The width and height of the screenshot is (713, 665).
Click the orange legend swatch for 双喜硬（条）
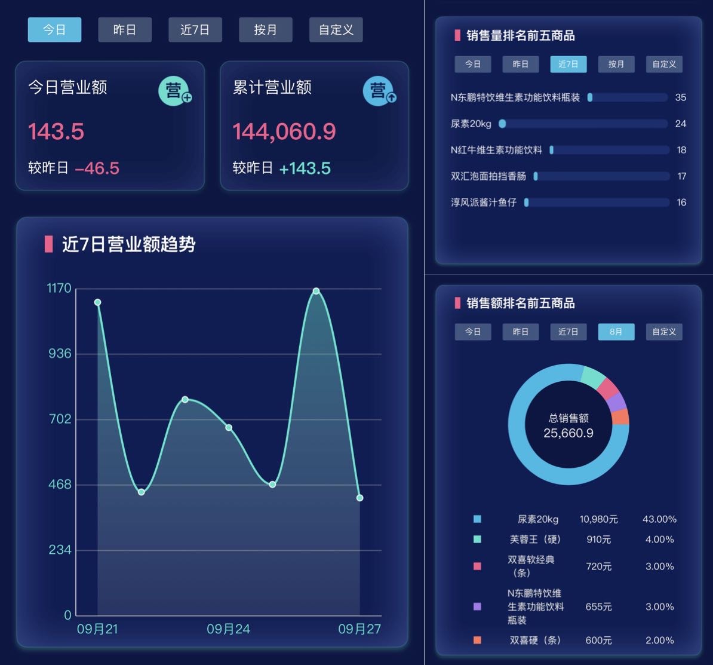(477, 641)
